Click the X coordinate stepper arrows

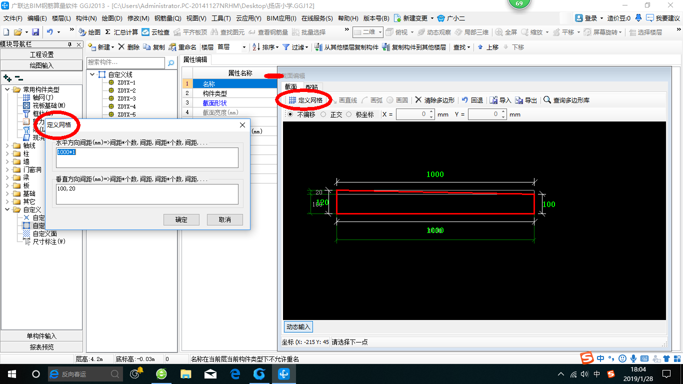431,114
